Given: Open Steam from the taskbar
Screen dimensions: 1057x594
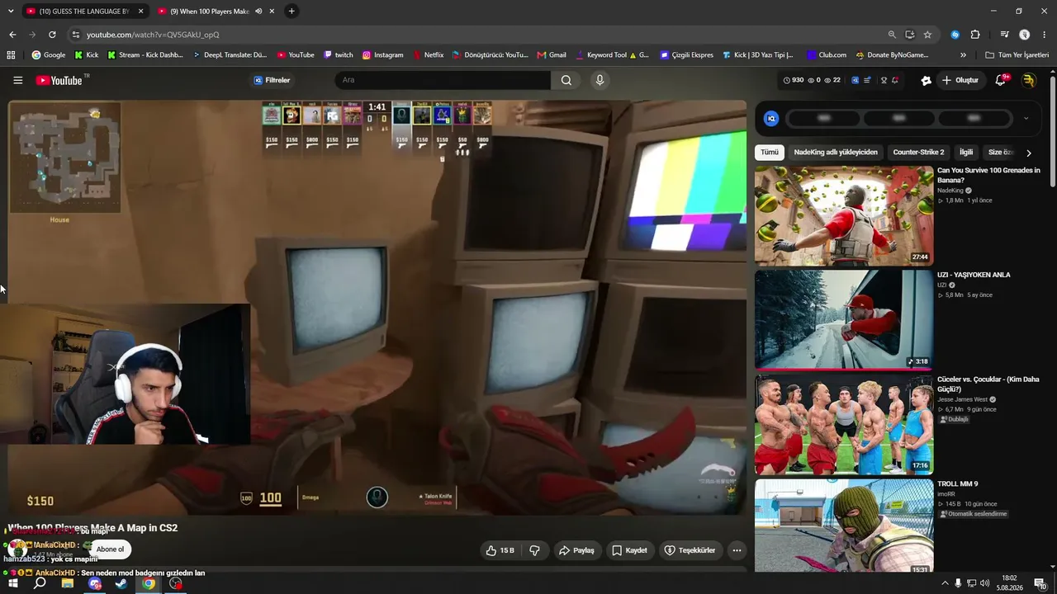Looking at the screenshot, I should click(121, 583).
